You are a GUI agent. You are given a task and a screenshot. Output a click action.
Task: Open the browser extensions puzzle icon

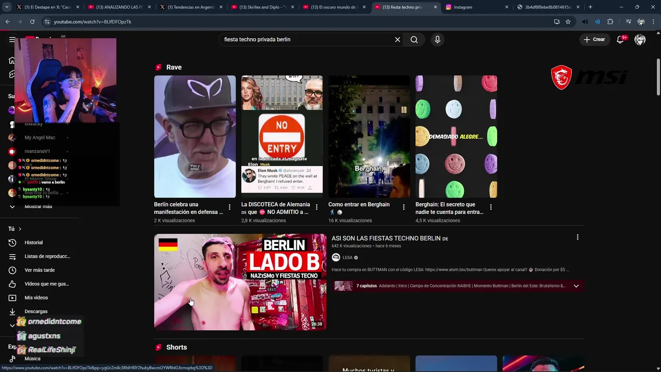(610, 22)
